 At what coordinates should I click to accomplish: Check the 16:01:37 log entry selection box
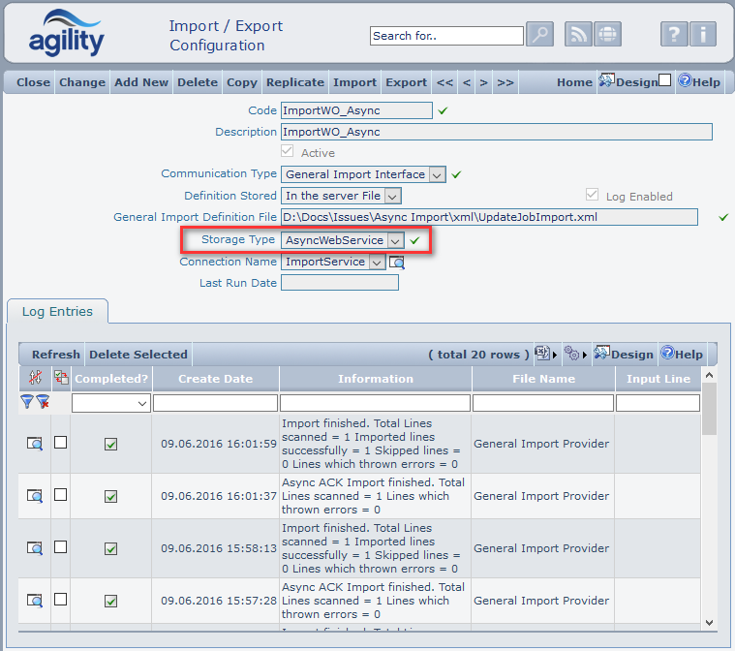(x=60, y=495)
